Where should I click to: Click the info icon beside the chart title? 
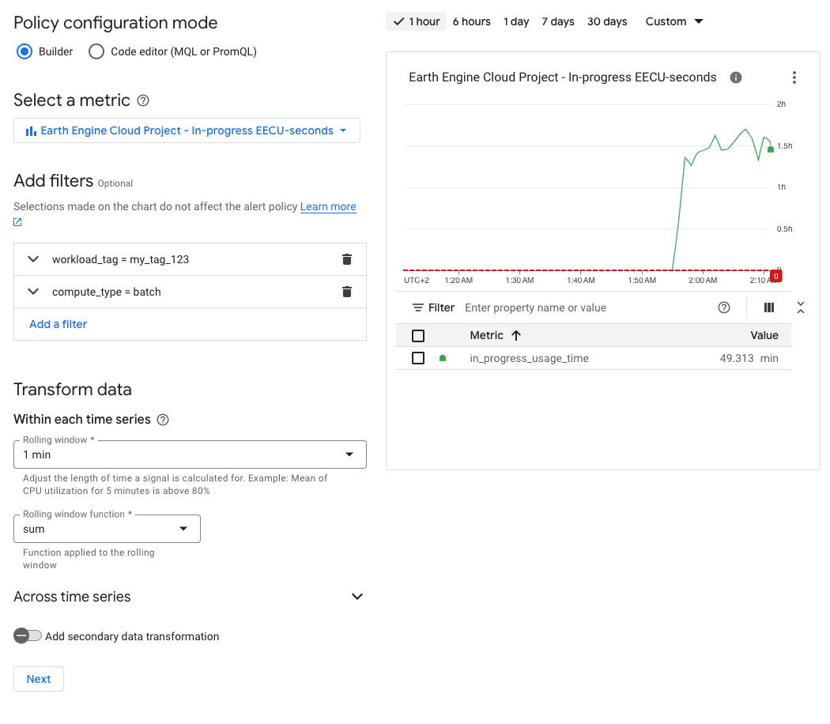735,77
